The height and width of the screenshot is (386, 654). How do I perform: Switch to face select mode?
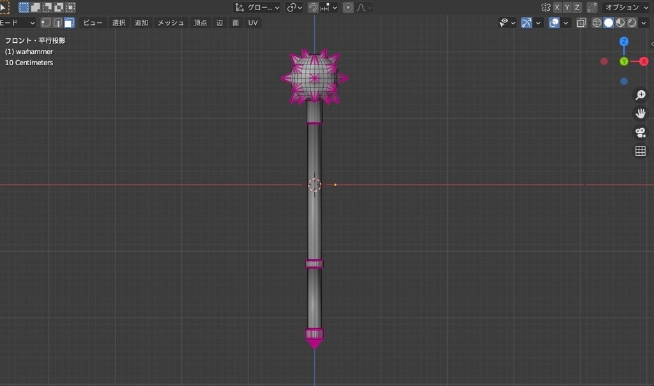tap(69, 22)
